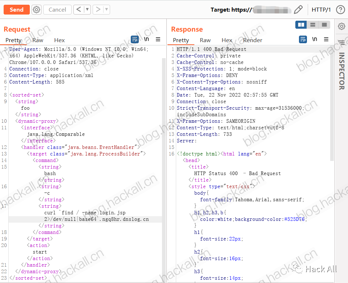Open the help question mark icon

click(340, 9)
